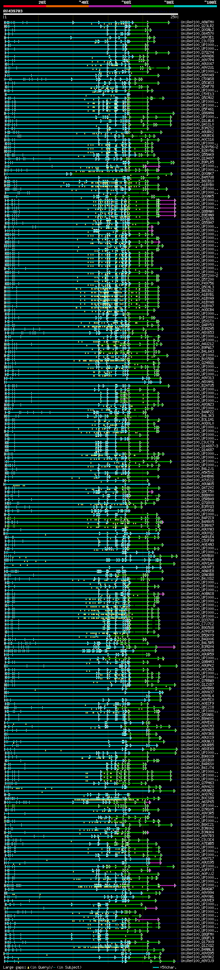Select hit label UniRef100_Q19497

(197, 158)
